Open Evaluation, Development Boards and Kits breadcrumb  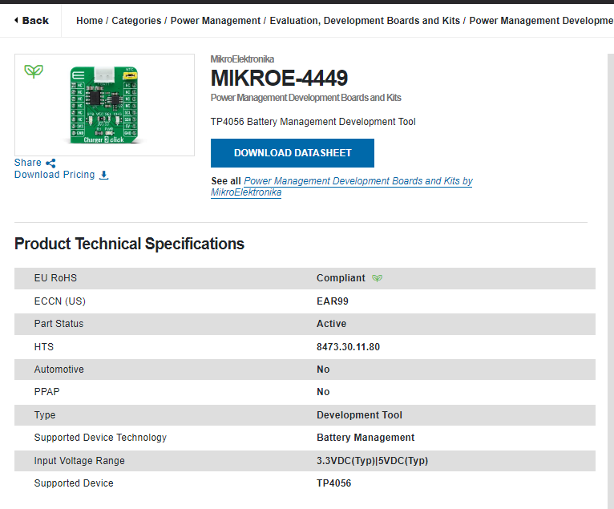click(365, 20)
